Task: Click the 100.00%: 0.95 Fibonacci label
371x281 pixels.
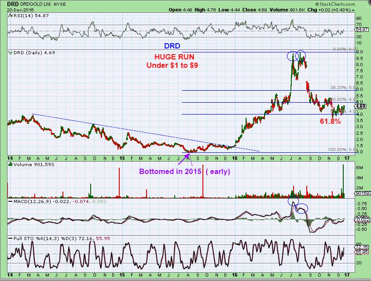Action: (342, 150)
